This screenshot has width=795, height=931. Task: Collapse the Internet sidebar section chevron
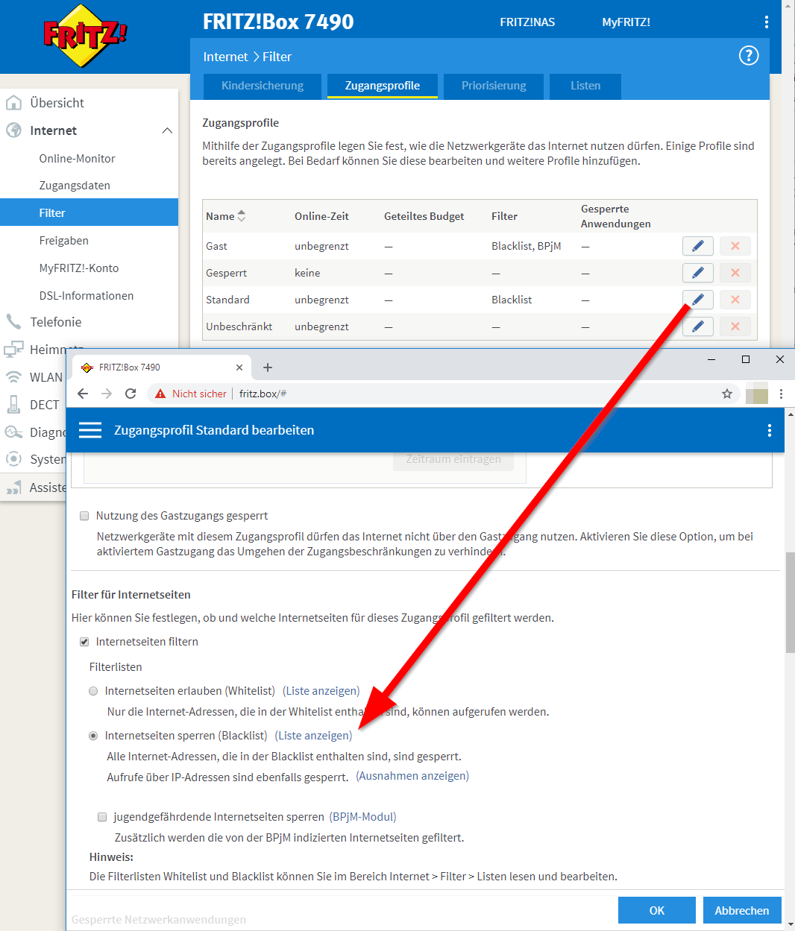point(167,130)
